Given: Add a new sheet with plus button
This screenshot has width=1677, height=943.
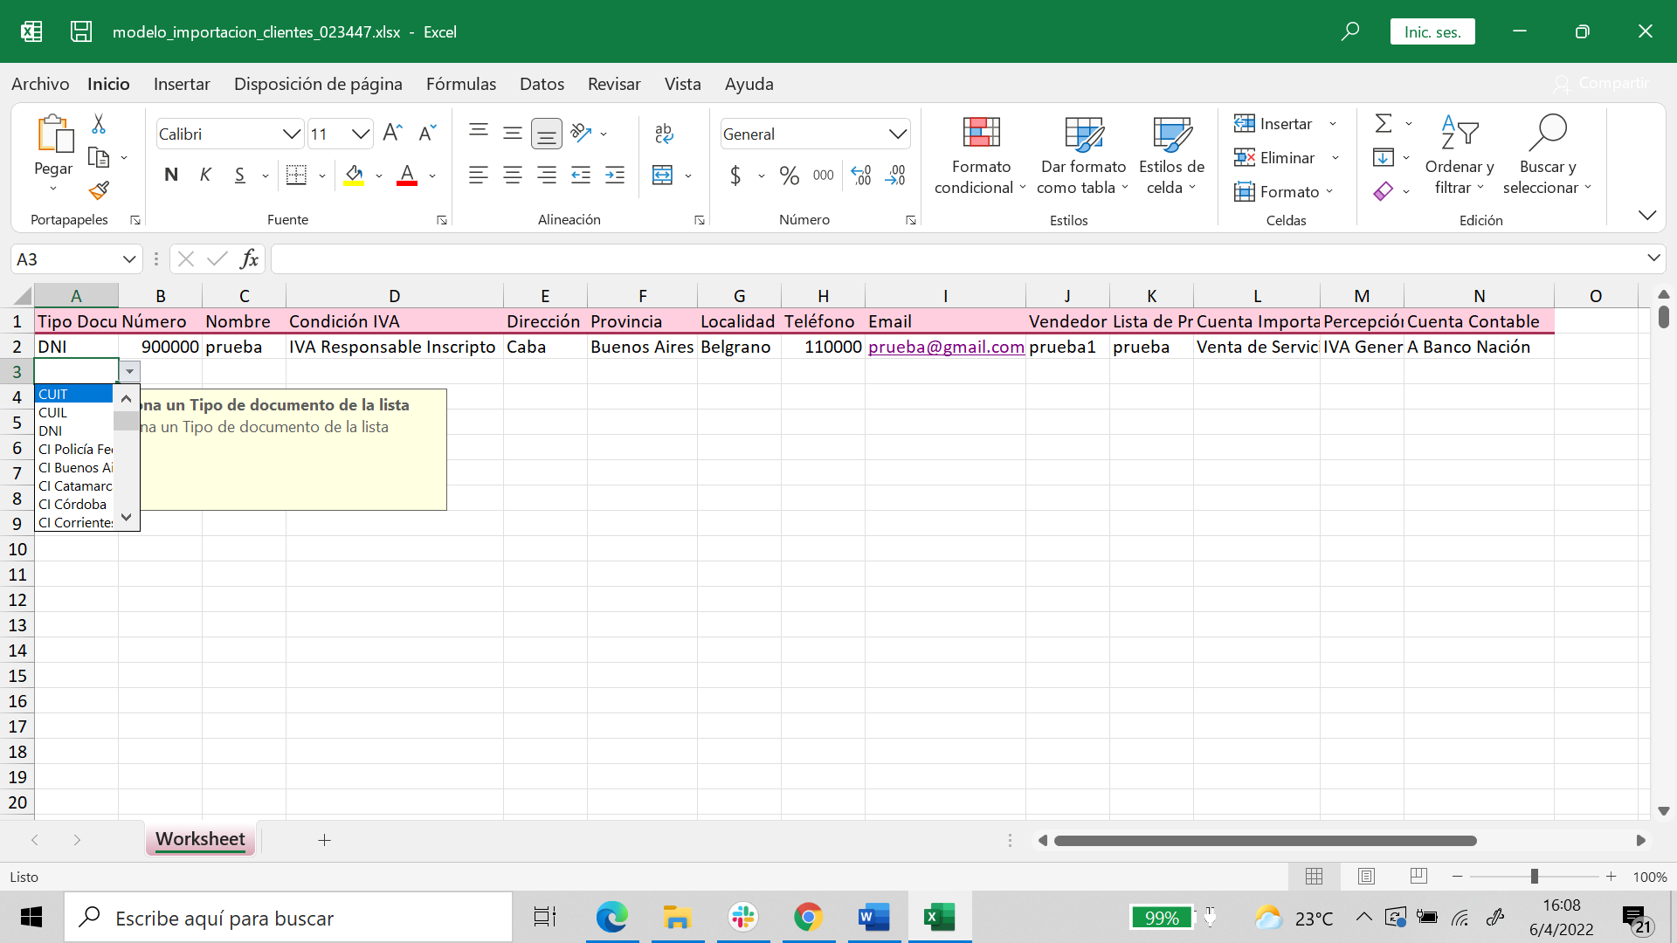Looking at the screenshot, I should (324, 840).
